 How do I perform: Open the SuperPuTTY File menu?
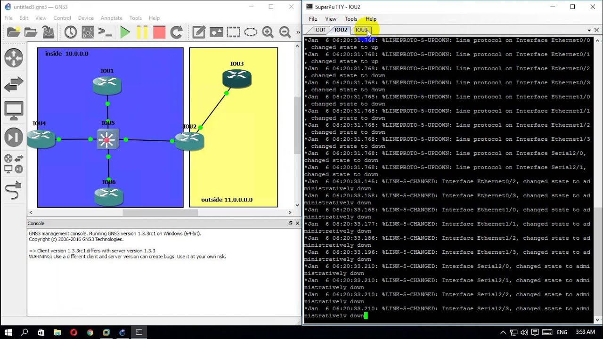[313, 19]
